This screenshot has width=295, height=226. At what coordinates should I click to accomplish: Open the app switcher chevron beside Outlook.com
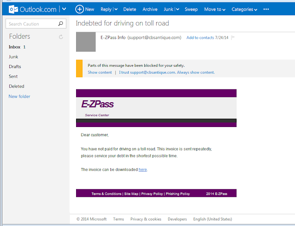64,9
